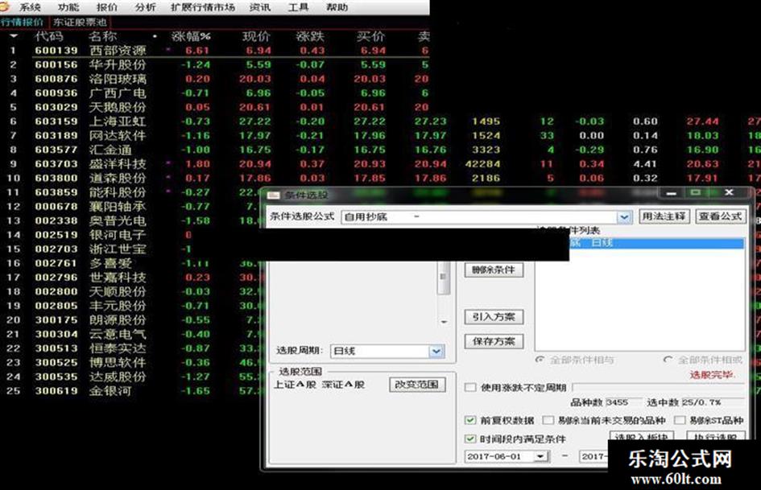
Task: Click the parameter panel scrollbar thumb
Action: click(443, 277)
